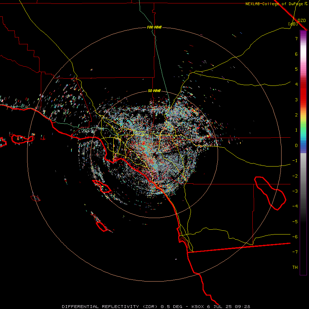Image resolution: width=309 pixels, height=309 pixels.
Task: Click the (ZDR) abbreviation in the caption
Action: [150, 307]
